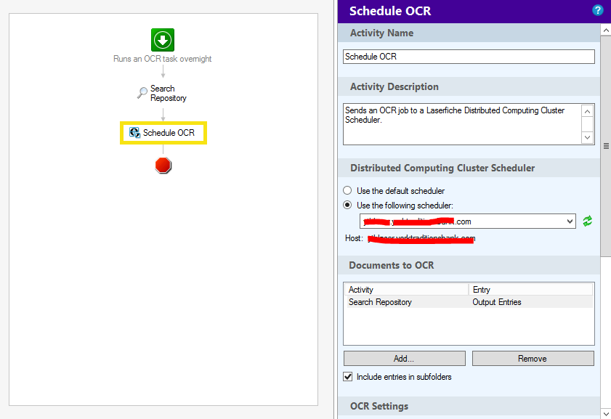
Task: Uncheck 'Include entries in subfolders'
Action: pos(348,377)
